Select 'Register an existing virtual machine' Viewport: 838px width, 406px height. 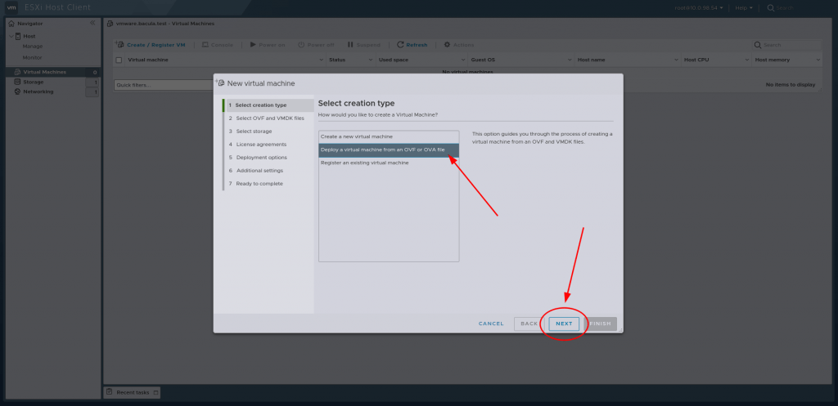389,163
